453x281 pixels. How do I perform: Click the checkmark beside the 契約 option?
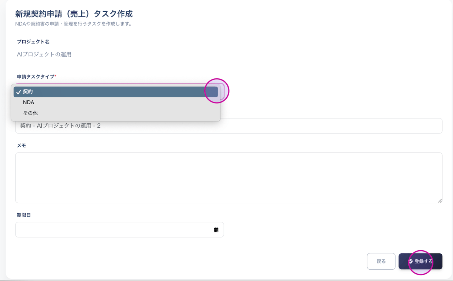(x=18, y=92)
